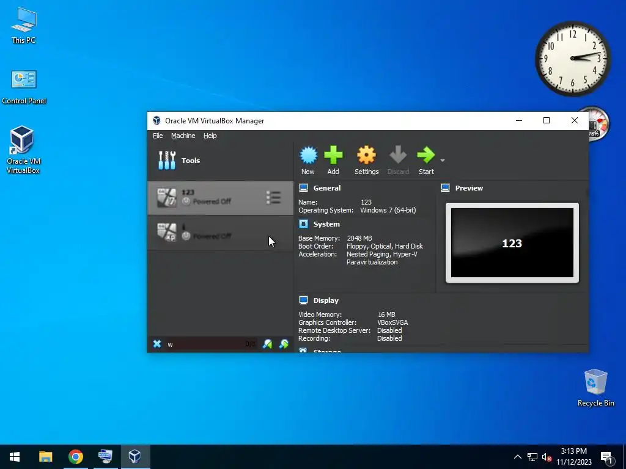The height and width of the screenshot is (469, 626).
Task: Click the taskbar date and time
Action: 573,457
